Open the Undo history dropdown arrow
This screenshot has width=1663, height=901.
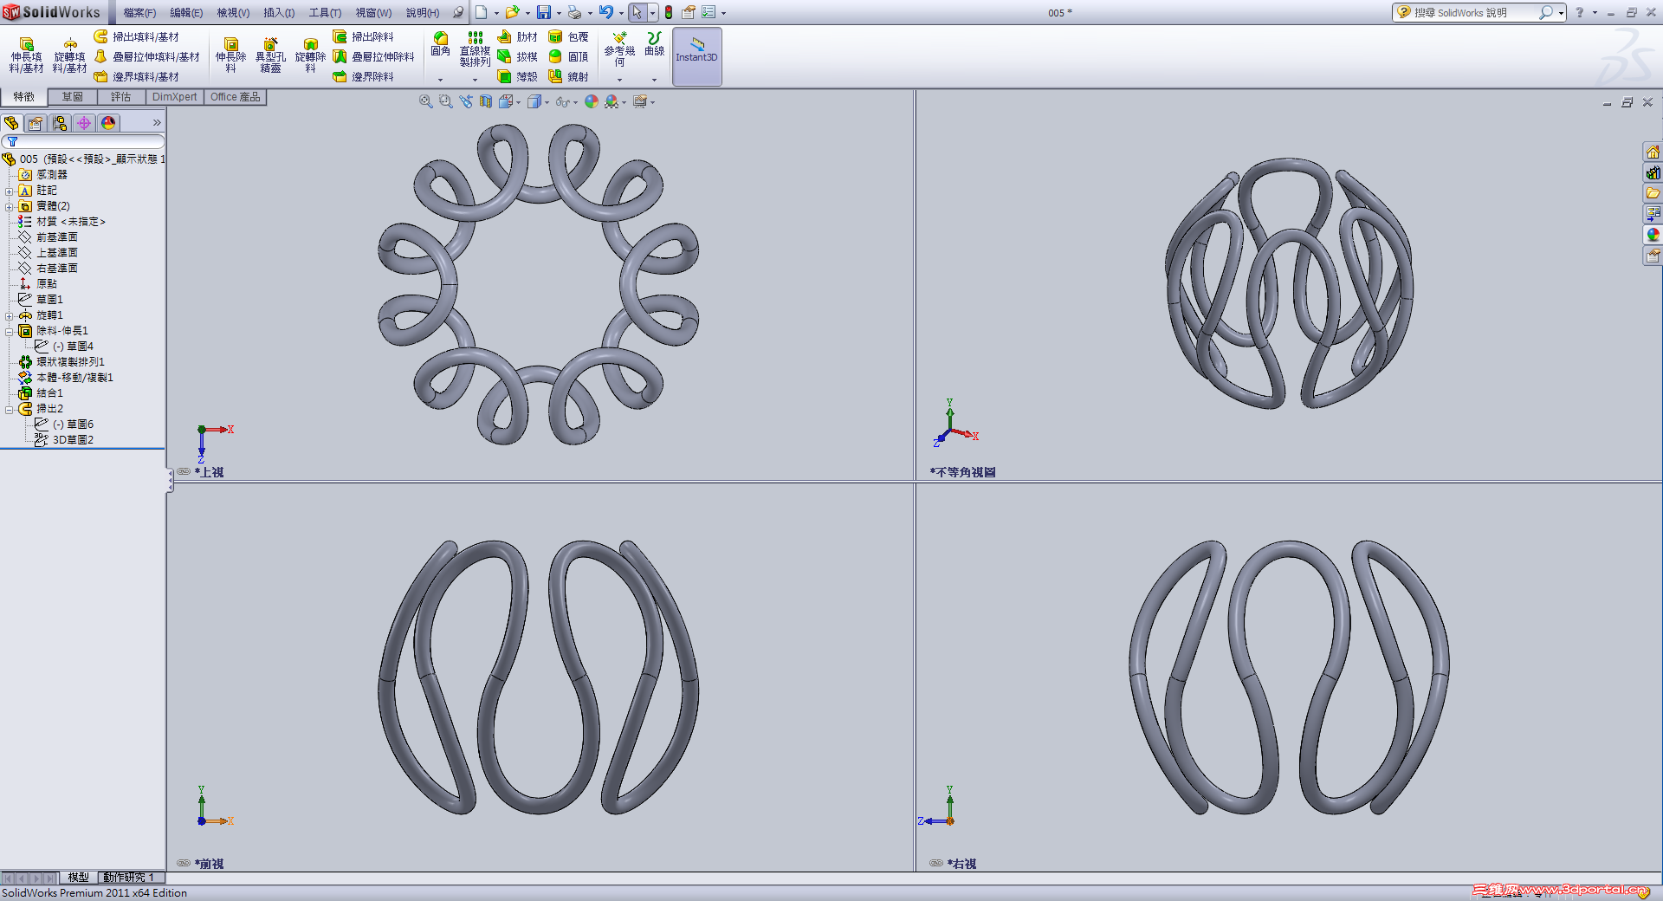coord(620,13)
